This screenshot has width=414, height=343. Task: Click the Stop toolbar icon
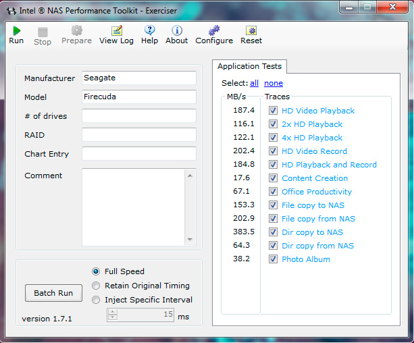(x=43, y=32)
